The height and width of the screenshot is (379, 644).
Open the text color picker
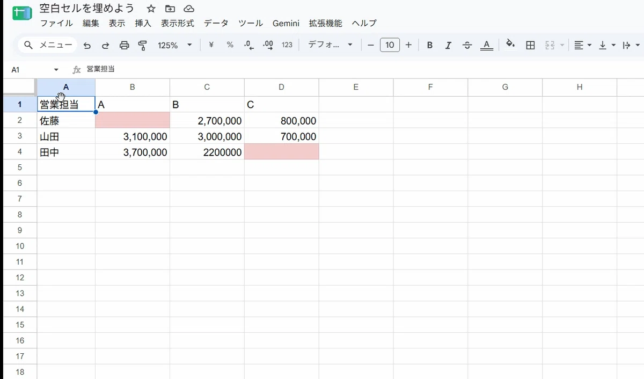487,45
